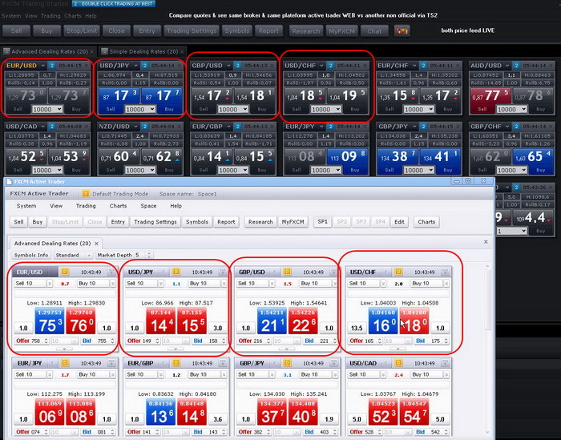Open the Space menu in Active Trader
The height and width of the screenshot is (440, 561).
pyautogui.click(x=148, y=206)
